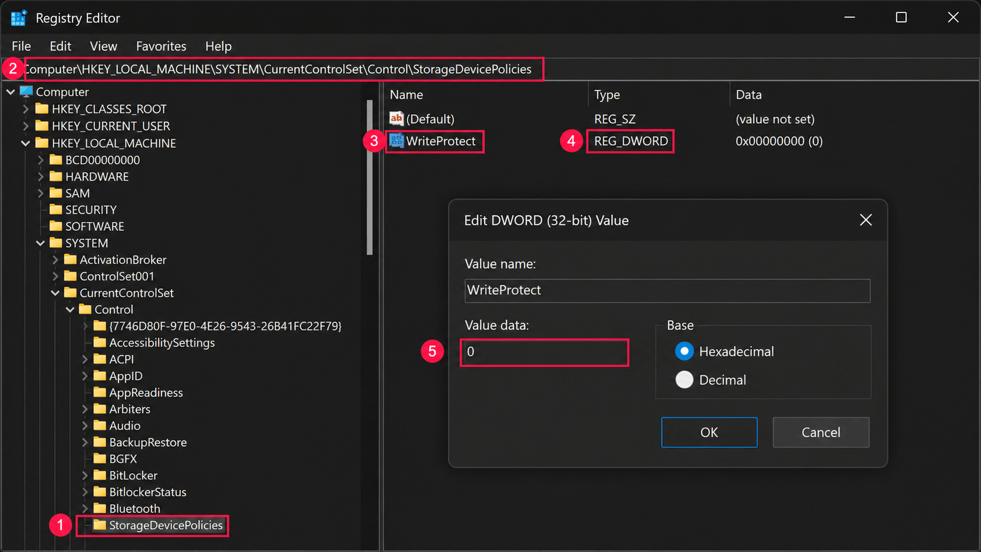This screenshot has height=552, width=981.
Task: Click the HKEY_CLASSES_ROOT folder icon
Action: coord(42,109)
